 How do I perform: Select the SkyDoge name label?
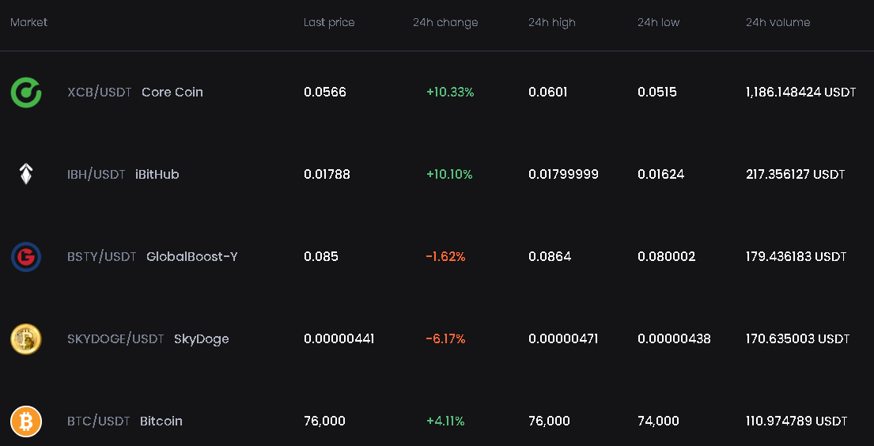pos(201,339)
